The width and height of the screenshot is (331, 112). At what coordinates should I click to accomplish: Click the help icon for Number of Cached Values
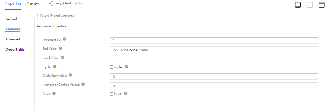click(83, 84)
